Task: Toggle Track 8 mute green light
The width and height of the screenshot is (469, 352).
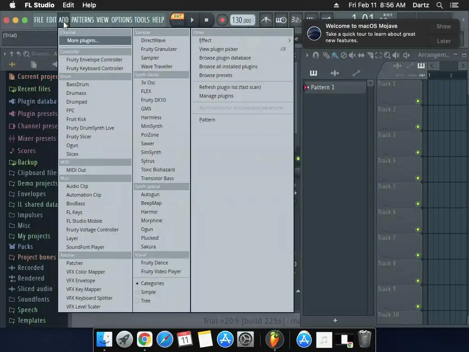Action: click(x=418, y=281)
